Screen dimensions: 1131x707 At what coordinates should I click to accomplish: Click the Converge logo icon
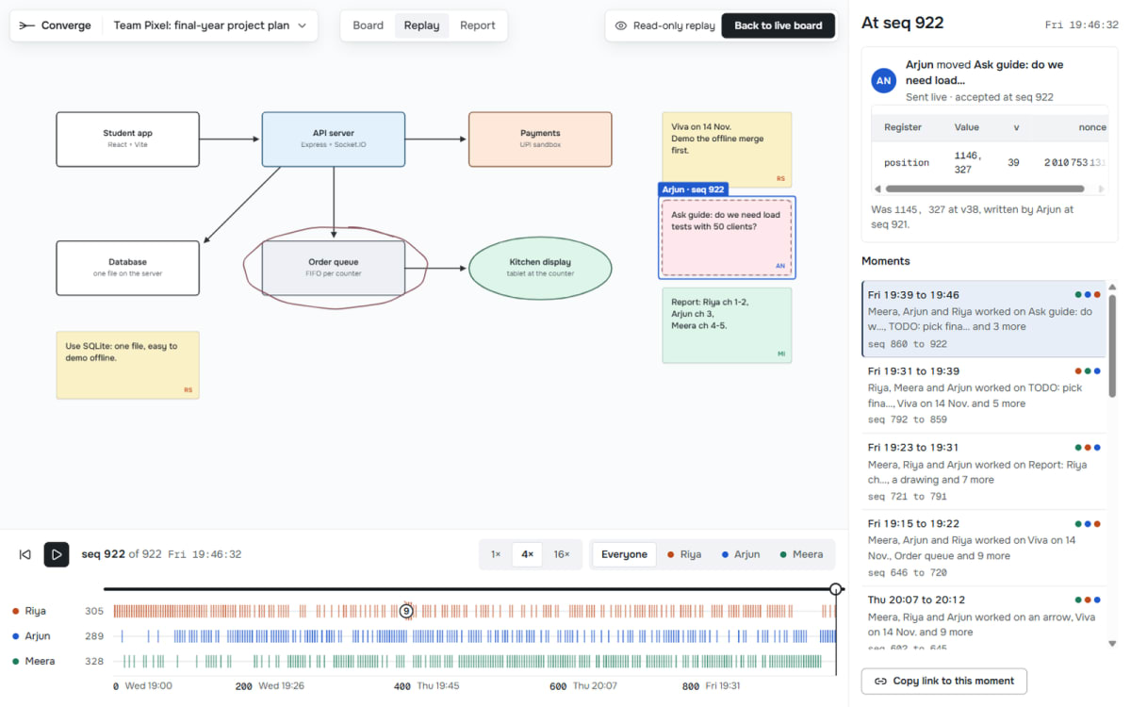(x=26, y=25)
